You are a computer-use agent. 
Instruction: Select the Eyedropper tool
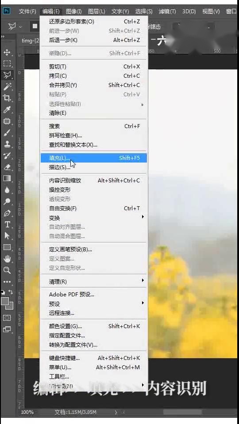[x=7, y=110]
